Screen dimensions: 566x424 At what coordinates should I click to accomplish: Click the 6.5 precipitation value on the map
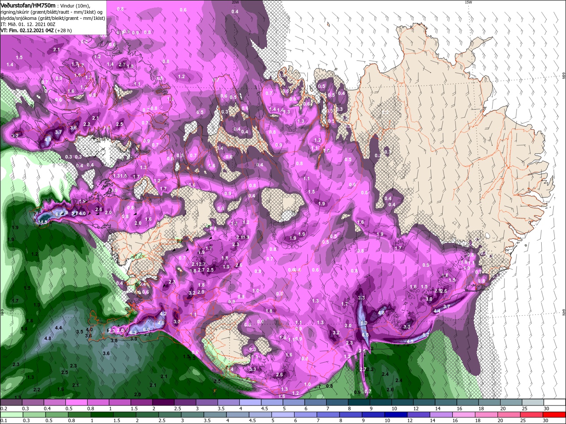pos(365,335)
